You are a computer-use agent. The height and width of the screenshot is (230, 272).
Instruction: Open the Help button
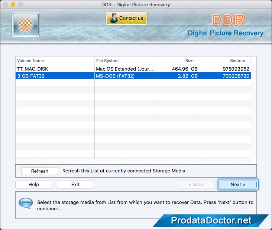pos(34,184)
